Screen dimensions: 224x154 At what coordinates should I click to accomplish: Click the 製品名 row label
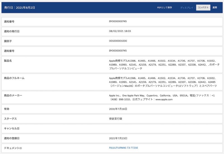(8, 61)
